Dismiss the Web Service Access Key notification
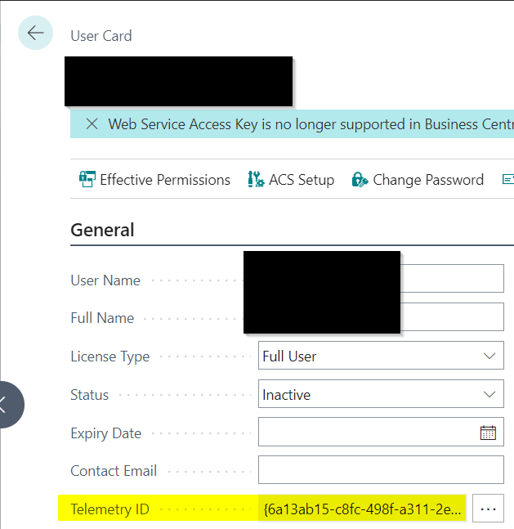This screenshot has height=529, width=514. pos(92,124)
